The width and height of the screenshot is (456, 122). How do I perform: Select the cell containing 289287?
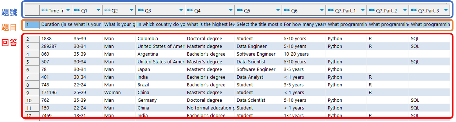click(x=56, y=46)
